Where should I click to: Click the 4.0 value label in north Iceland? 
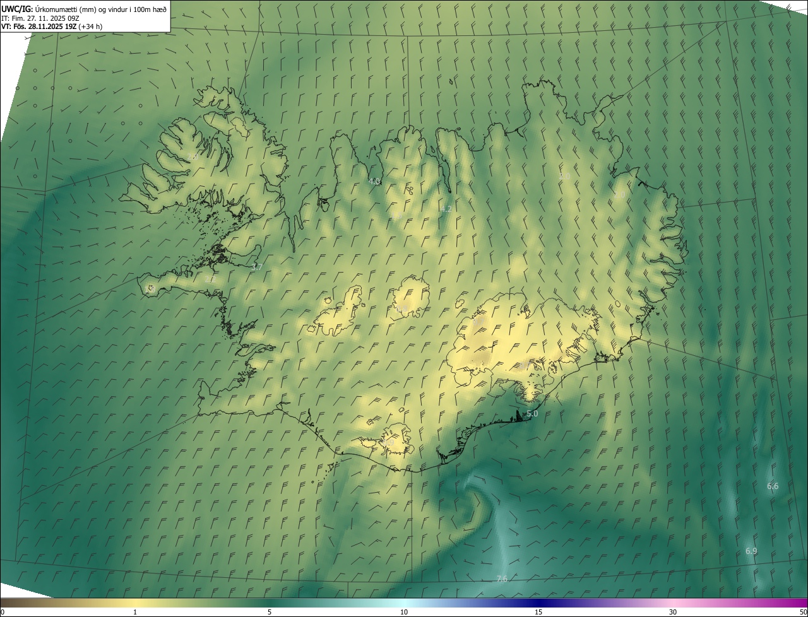[x=374, y=181]
